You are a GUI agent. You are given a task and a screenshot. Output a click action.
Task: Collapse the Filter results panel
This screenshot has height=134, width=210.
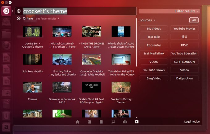coord(187,11)
